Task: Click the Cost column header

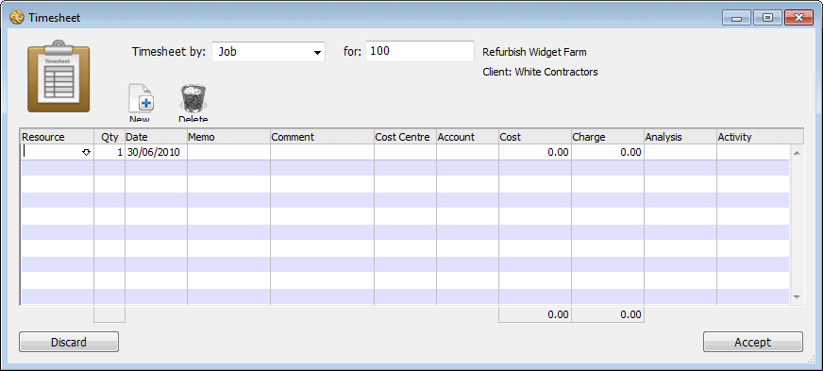Action: [535, 137]
